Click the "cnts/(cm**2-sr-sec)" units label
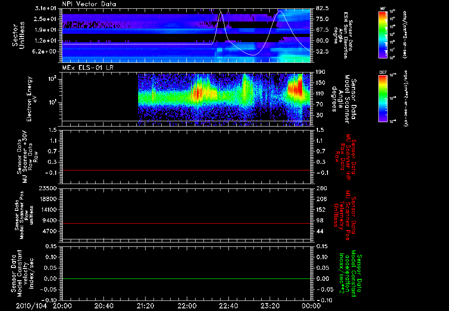 pos(405,34)
